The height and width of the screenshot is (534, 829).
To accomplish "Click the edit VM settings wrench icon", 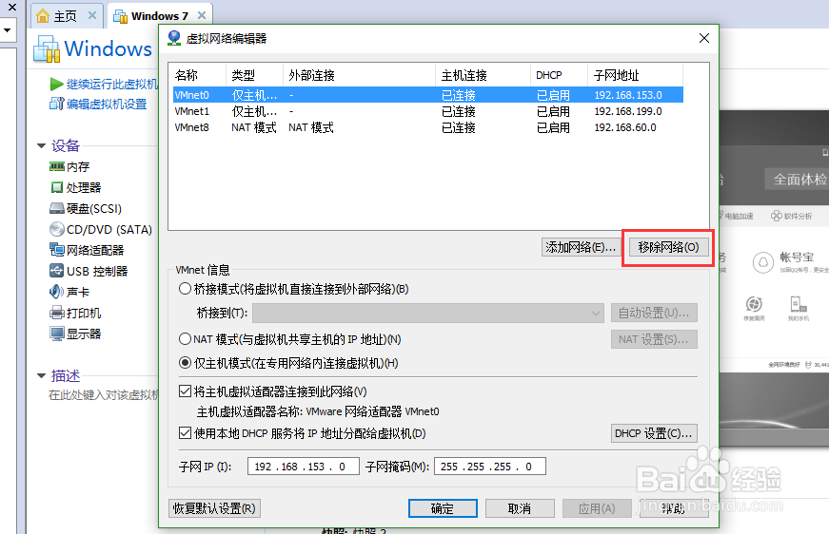I will click(56, 104).
